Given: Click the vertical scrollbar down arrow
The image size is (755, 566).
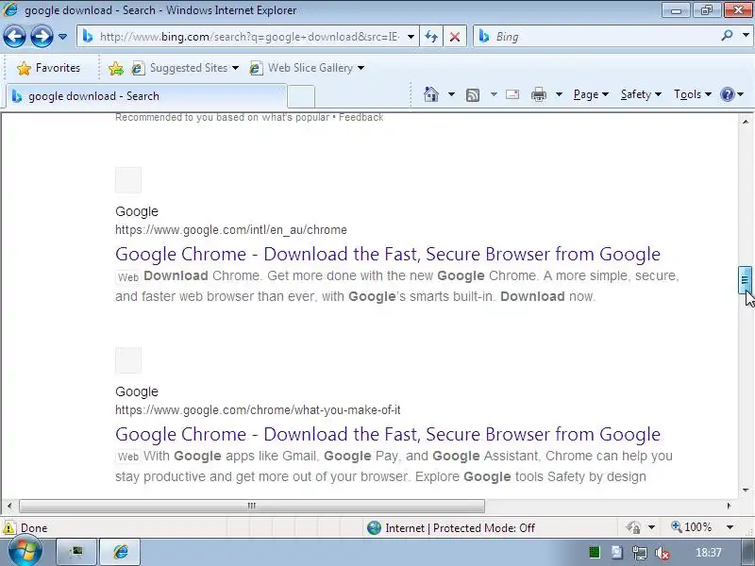Looking at the screenshot, I should (746, 490).
